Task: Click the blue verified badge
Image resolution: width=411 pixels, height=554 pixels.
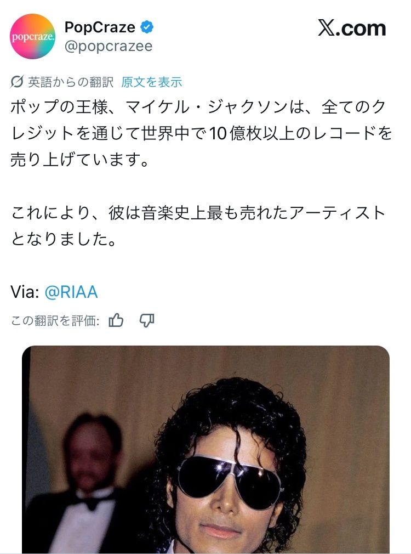Action: (x=147, y=27)
